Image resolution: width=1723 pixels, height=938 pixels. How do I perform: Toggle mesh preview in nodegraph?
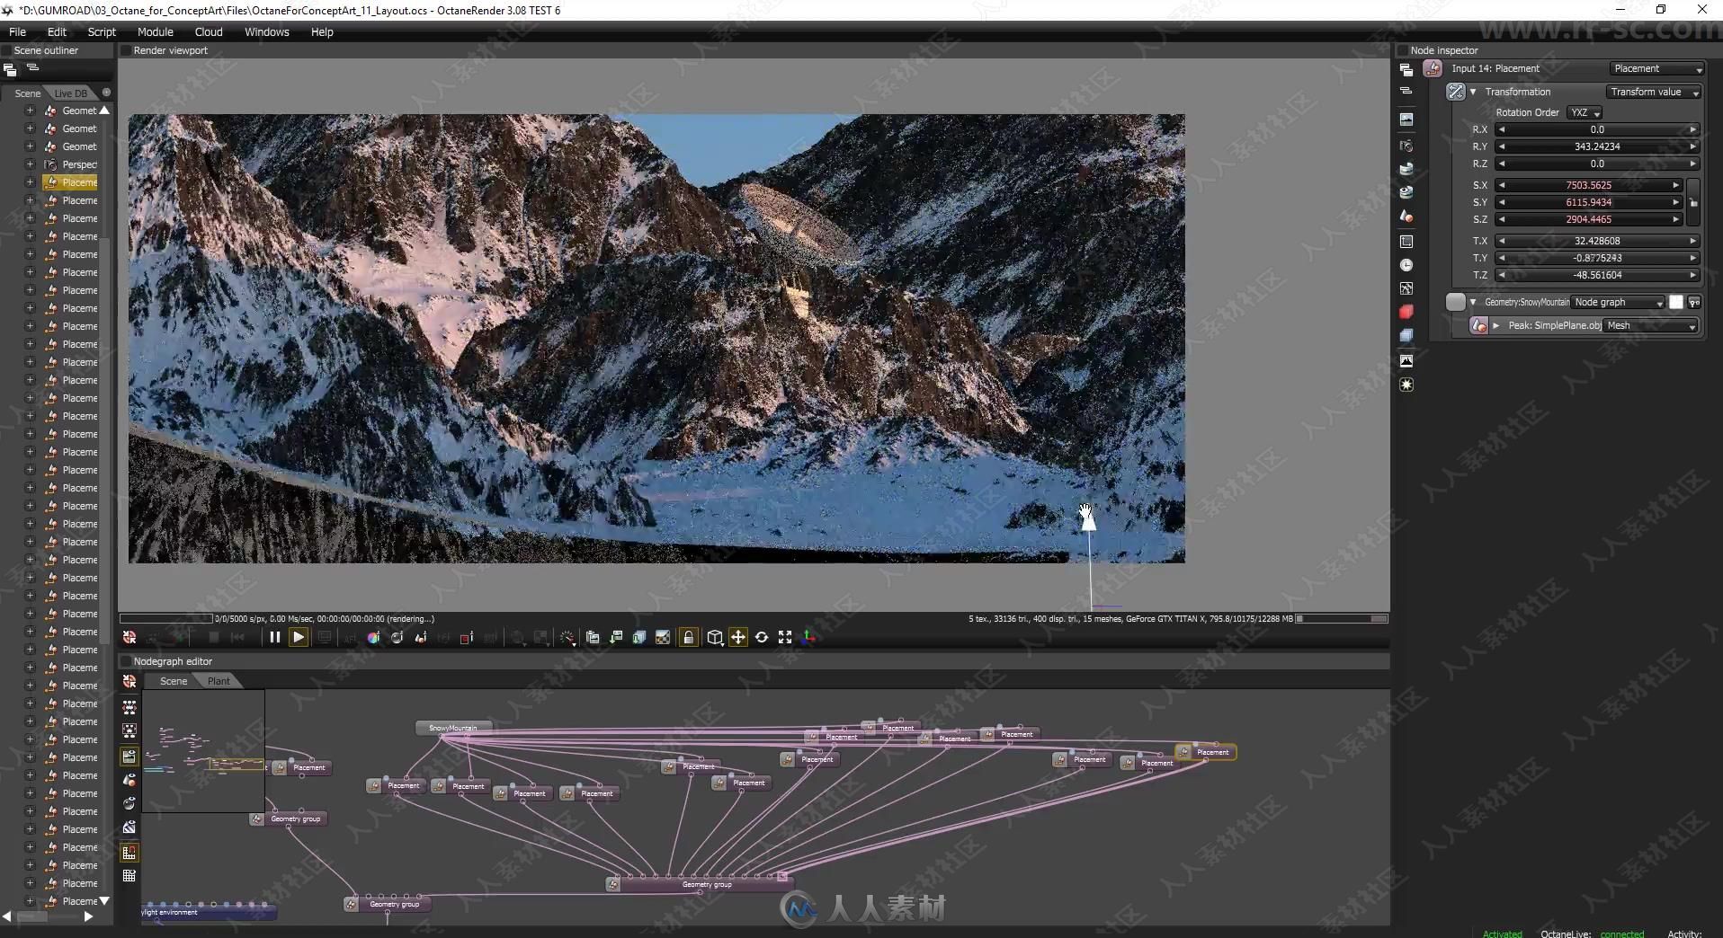(129, 780)
